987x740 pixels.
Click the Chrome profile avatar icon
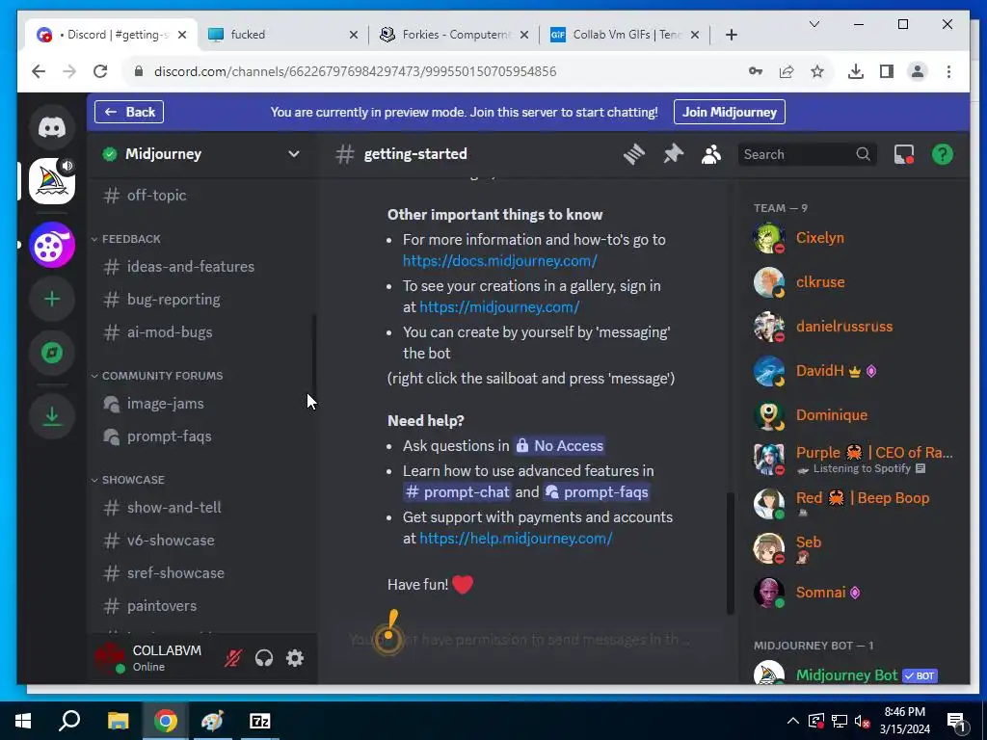coord(918,71)
